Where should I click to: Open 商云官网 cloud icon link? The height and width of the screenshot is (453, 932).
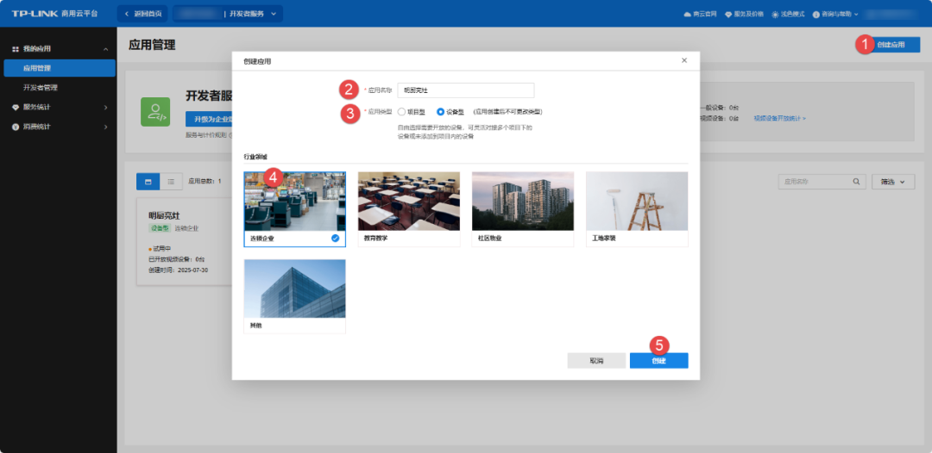coord(688,15)
